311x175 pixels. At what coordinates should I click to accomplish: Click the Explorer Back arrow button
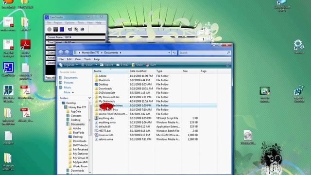61,52
